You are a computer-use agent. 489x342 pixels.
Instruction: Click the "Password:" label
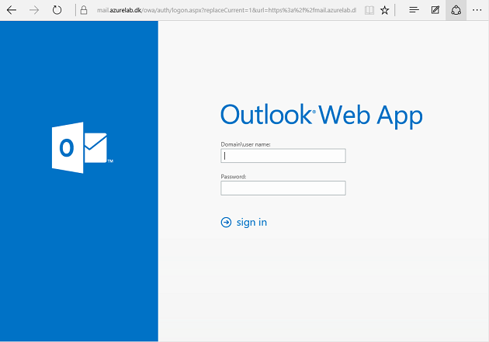click(x=234, y=177)
